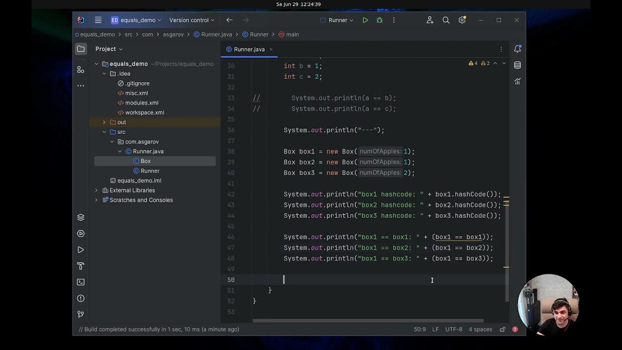Open the equals_demo project dropdown
The width and height of the screenshot is (622, 350).
(136, 20)
